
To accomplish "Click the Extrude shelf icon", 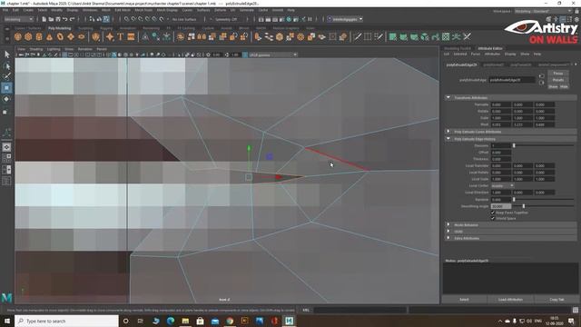I will pyautogui.click(x=258, y=36).
